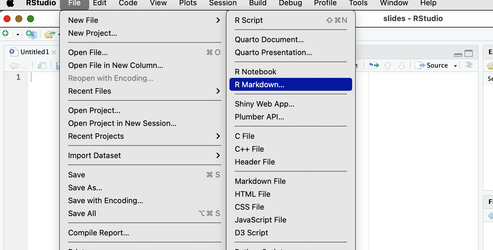The image size is (493, 250).
Task: Open the Tools menu
Action: [x=358, y=3]
